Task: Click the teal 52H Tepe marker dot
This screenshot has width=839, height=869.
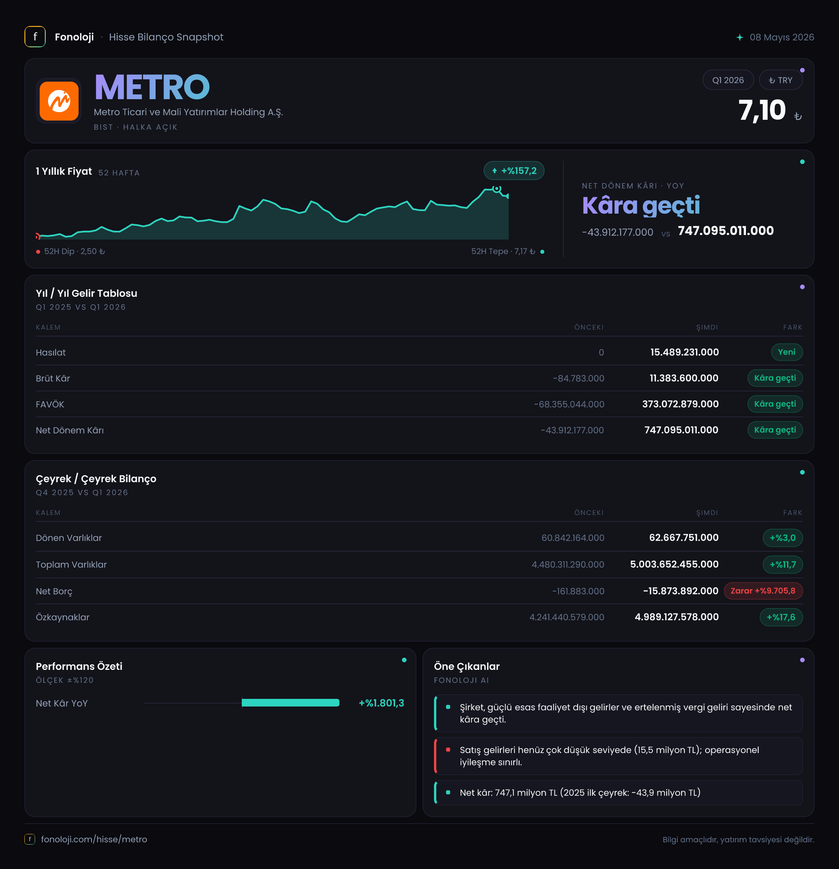Action: pyautogui.click(x=542, y=252)
